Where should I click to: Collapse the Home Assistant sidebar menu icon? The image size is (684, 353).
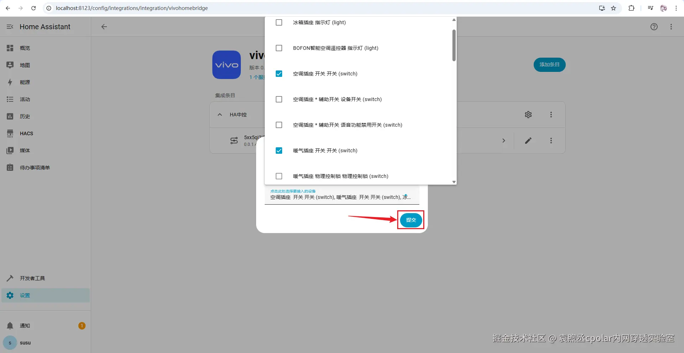tap(10, 27)
